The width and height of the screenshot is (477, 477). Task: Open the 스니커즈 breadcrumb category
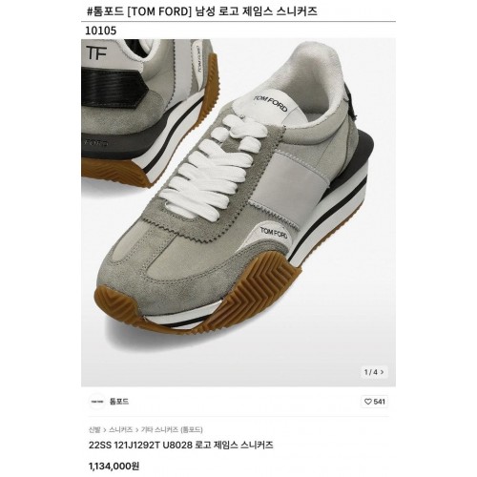click(x=121, y=430)
